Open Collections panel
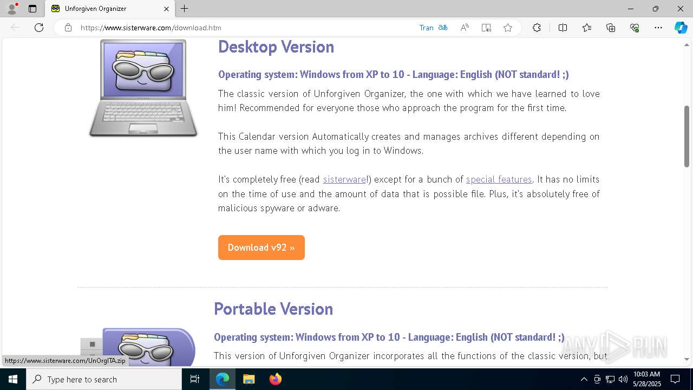 pos(611,28)
